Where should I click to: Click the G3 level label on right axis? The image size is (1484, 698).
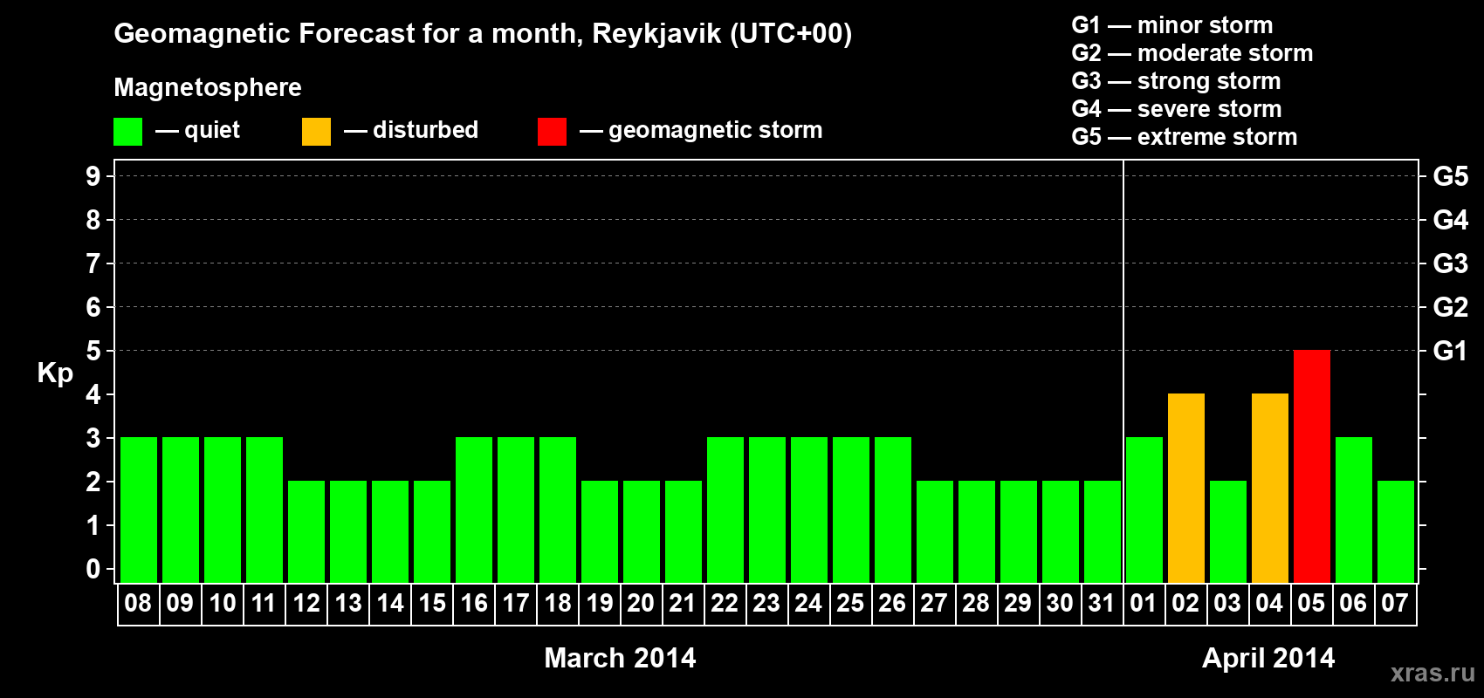(x=1450, y=263)
